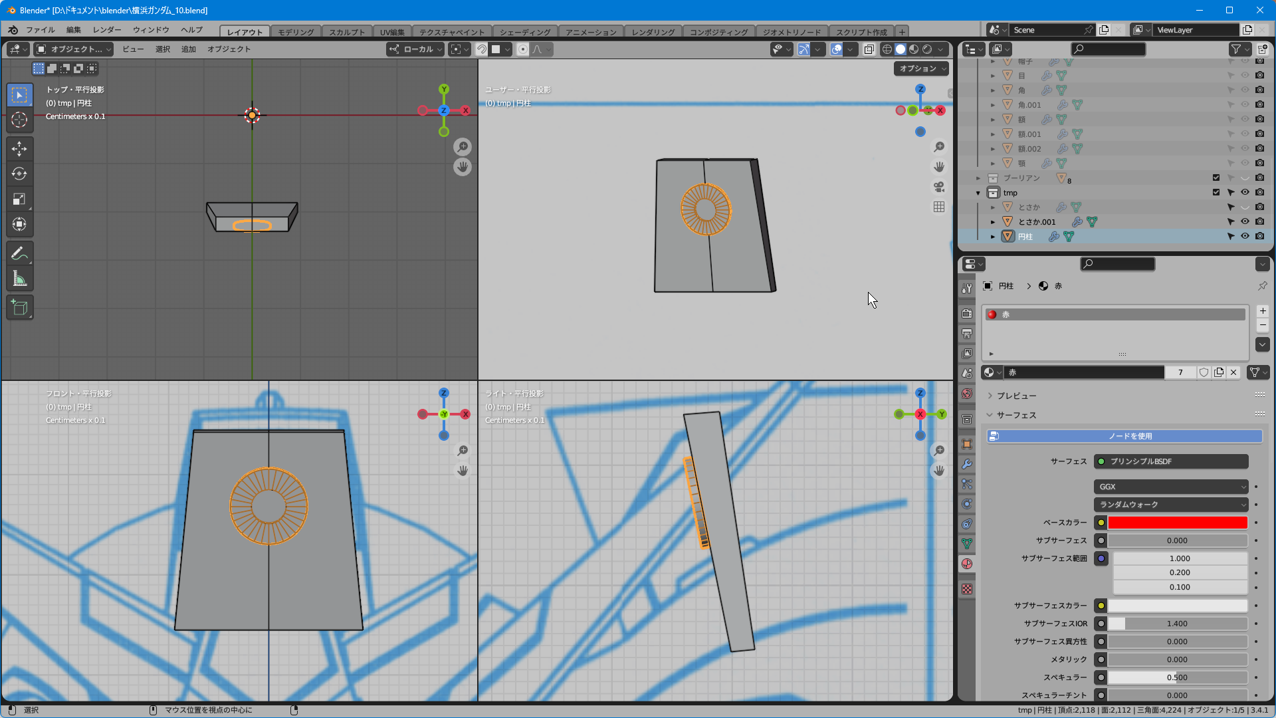The image size is (1276, 718).
Task: Toggle camera view in user viewport
Action: click(x=939, y=187)
